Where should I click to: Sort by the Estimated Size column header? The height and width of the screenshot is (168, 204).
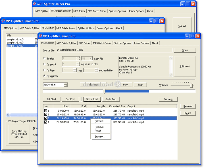[x=116, y=106]
